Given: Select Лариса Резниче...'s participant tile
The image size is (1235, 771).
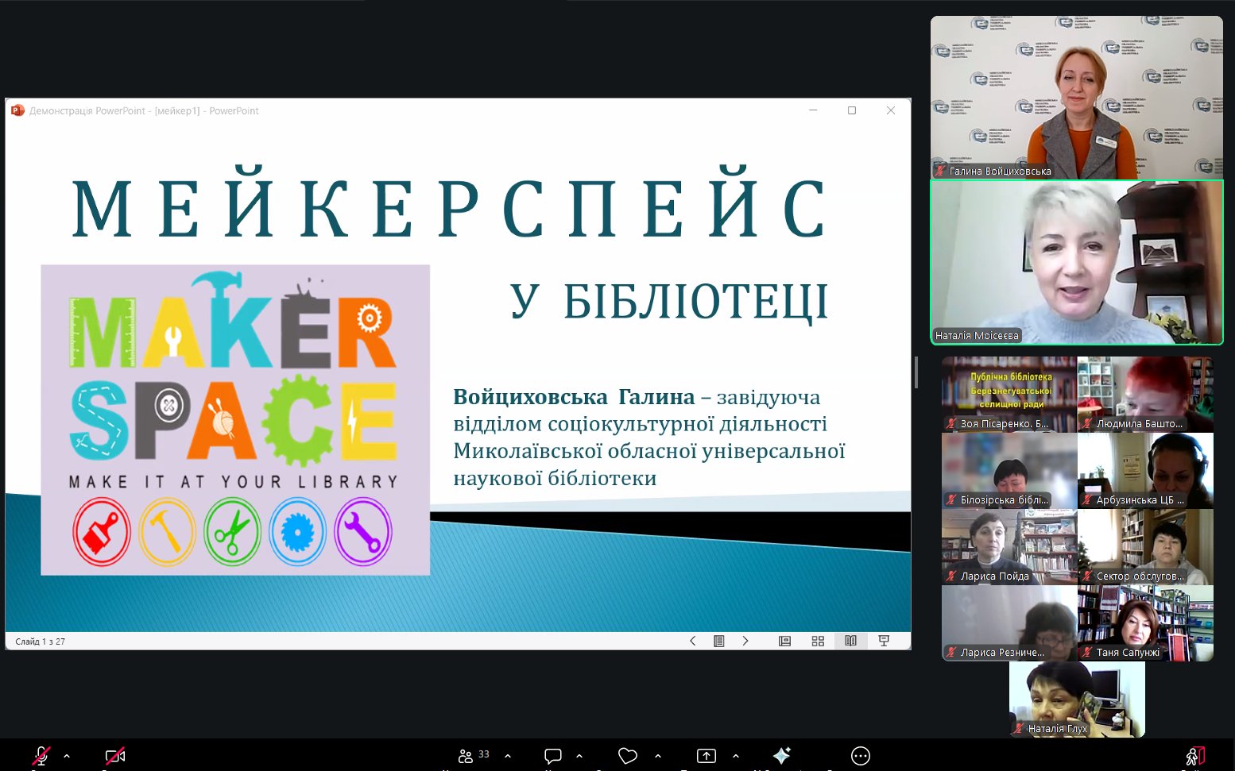Looking at the screenshot, I should click(1009, 623).
